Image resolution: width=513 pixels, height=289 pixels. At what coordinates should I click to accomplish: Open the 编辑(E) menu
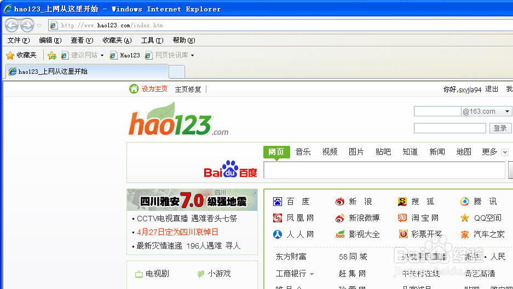(x=50, y=40)
